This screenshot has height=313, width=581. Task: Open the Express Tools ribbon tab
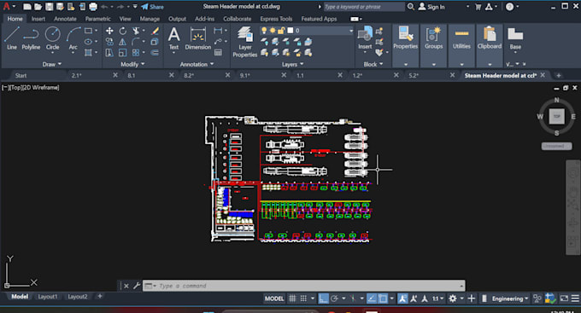[276, 19]
